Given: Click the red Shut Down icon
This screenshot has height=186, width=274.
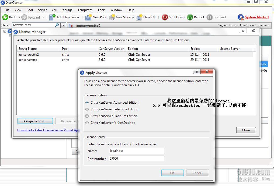Looking at the screenshot, I should point(165,17).
